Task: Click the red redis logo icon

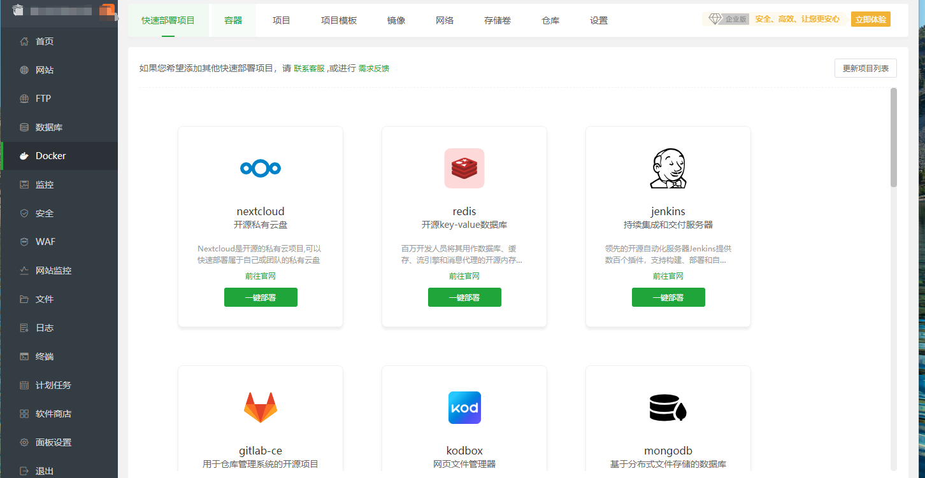Action: click(x=464, y=168)
